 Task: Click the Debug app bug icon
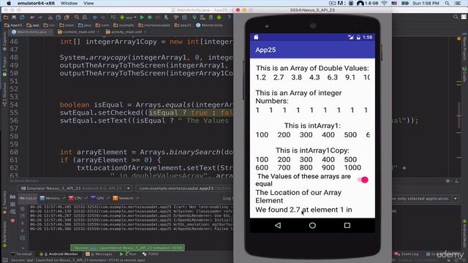(x=150, y=18)
